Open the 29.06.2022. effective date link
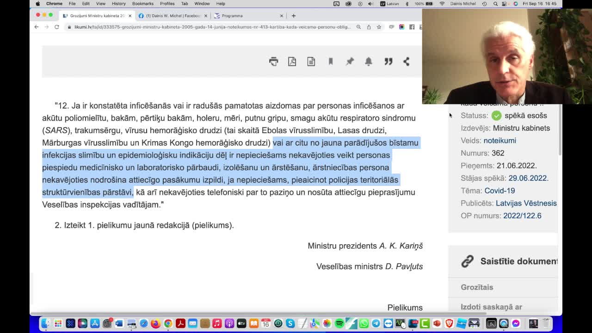This screenshot has width=592, height=333. pyautogui.click(x=528, y=178)
